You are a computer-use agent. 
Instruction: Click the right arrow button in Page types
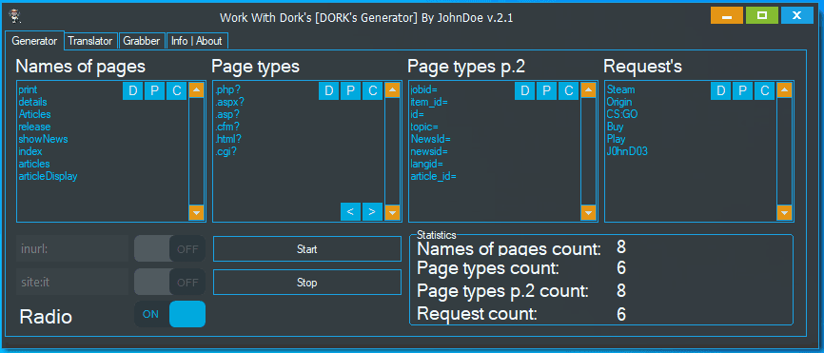point(373,211)
